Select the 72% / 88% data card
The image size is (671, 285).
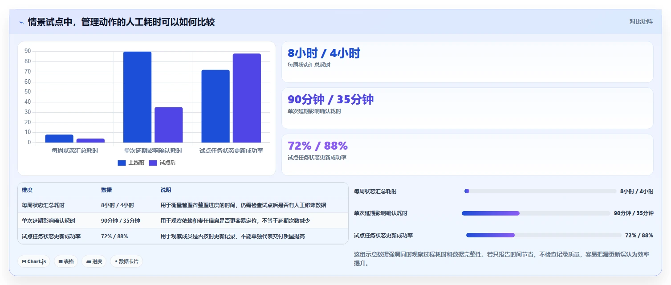tap(468, 155)
